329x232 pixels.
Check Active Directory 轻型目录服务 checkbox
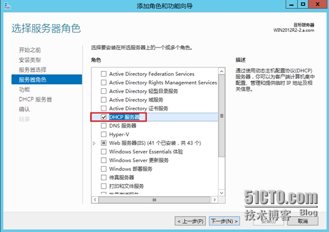pos(104,91)
